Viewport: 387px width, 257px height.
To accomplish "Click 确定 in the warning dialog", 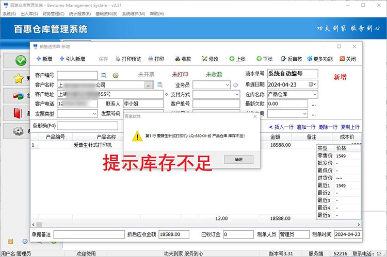I will coord(239,160).
